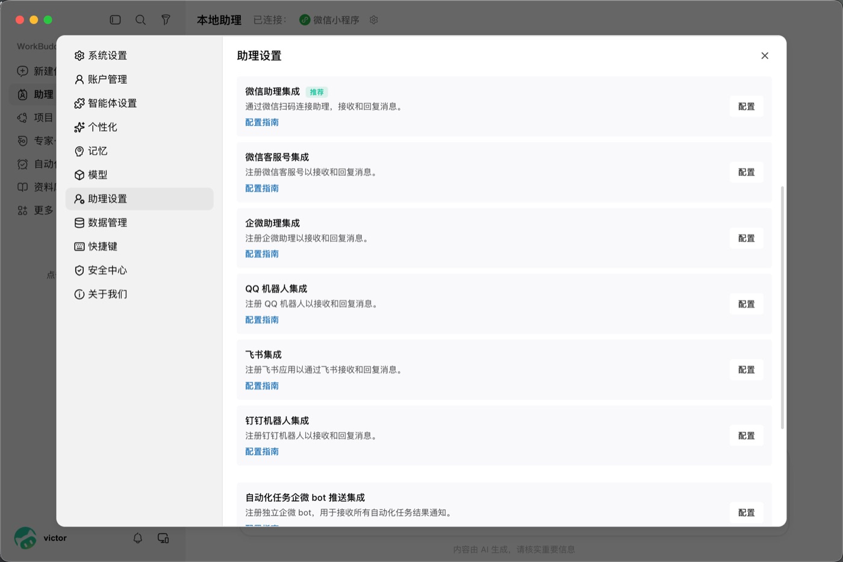Click the 新建 icon in main sidebar

pos(22,71)
